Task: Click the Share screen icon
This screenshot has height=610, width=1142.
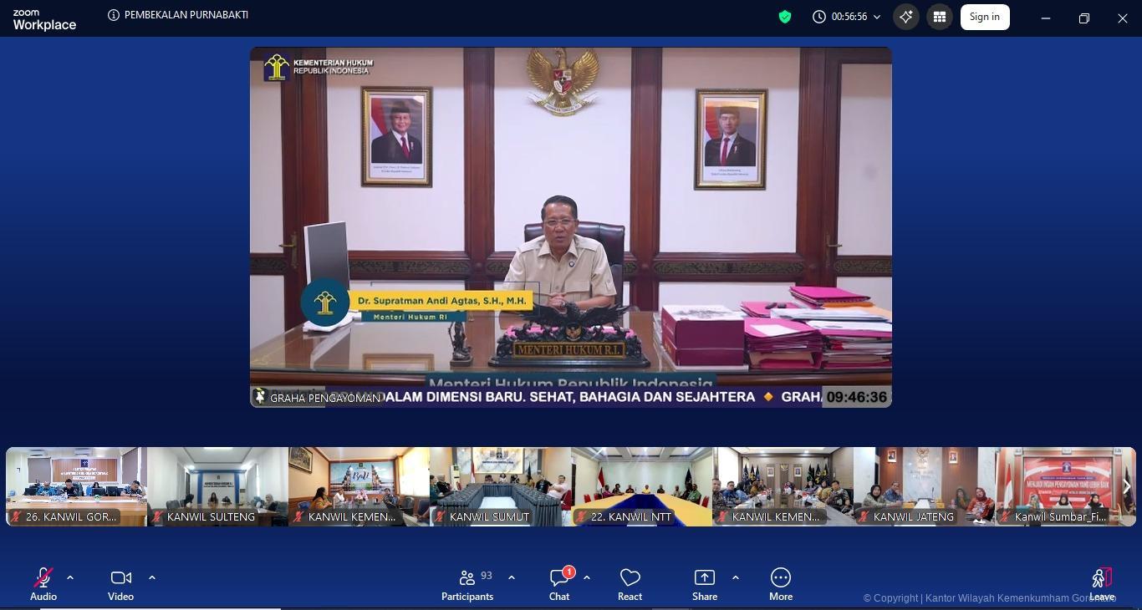Action: coord(705,584)
